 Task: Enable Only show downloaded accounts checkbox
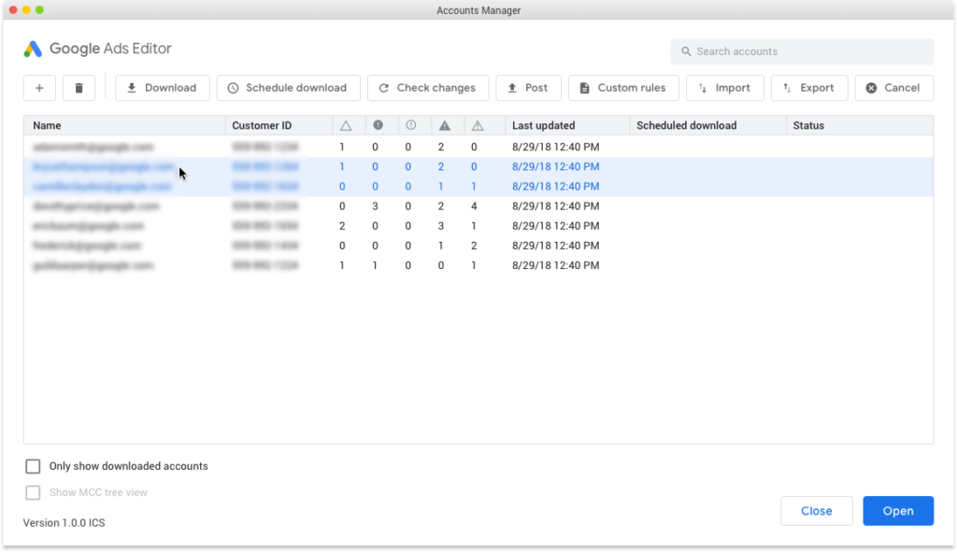33,467
